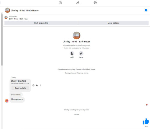This screenshot has width=150, height=129.
Task: Click 'You're not connected to 1 member' text
Action: [x=76, y=48]
